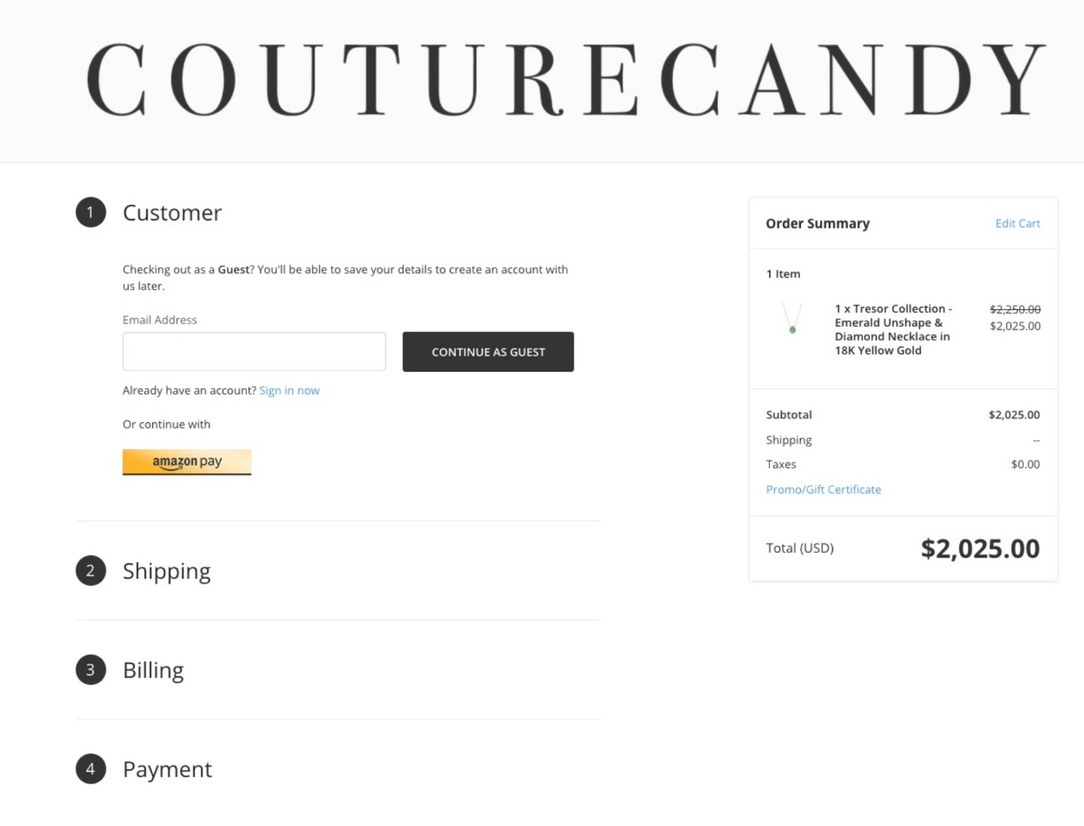Open the Payment section heading

tap(168, 769)
